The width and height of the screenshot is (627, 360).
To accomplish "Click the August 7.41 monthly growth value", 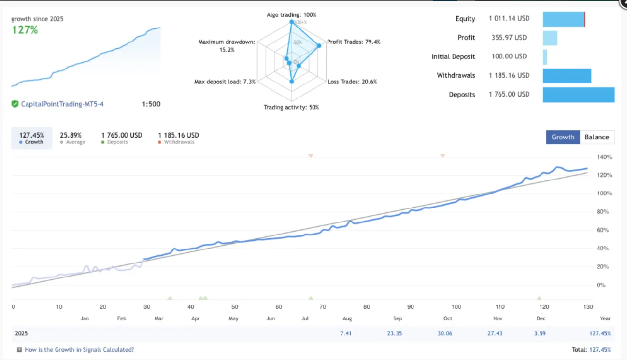I will [x=345, y=333].
